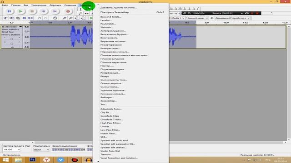
Task: Open the Правка menu
Action: [x=16, y=5]
